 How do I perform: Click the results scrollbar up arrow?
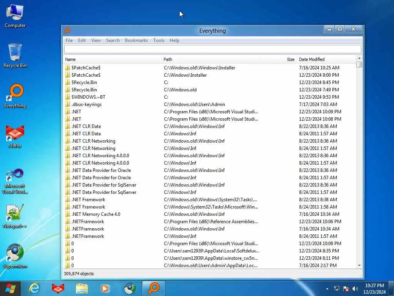359,59
